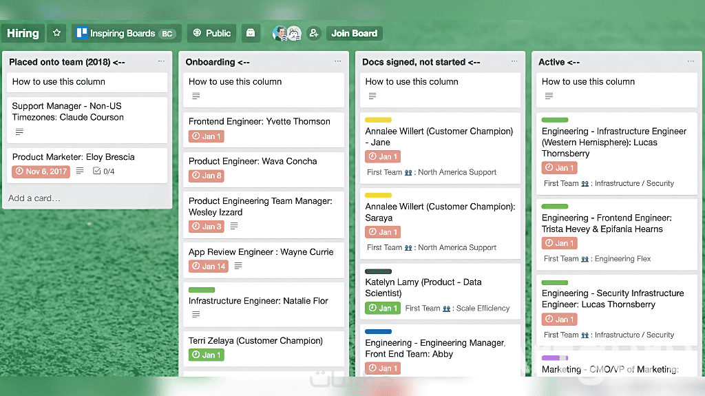705x396 pixels.
Task: Click Add a card link
Action: pyautogui.click(x=34, y=198)
